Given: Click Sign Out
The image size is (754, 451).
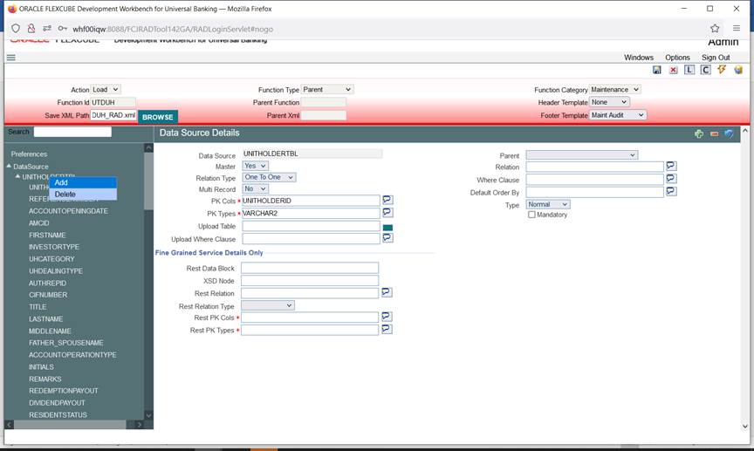Looking at the screenshot, I should pos(716,58).
